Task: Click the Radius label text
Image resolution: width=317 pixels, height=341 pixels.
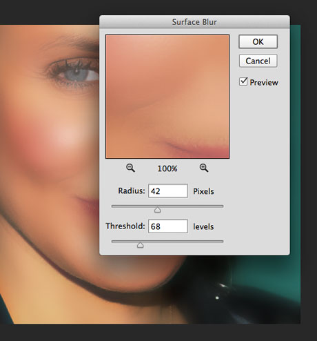Action: click(x=132, y=191)
